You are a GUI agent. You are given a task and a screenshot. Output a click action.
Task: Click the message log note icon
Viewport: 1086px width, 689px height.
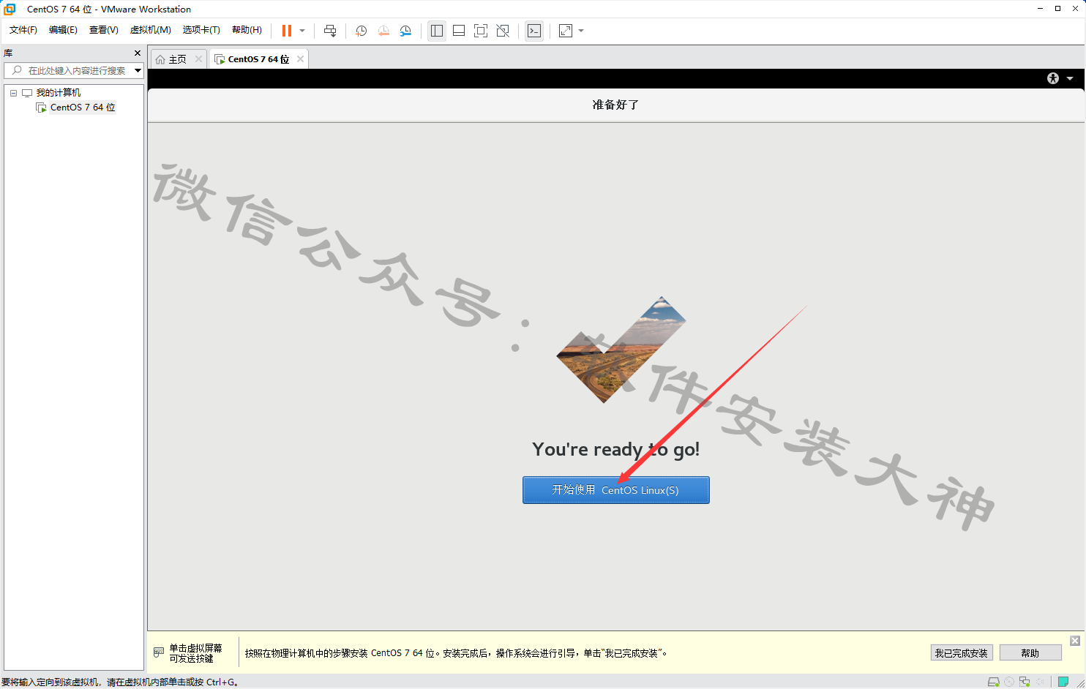click(1063, 682)
